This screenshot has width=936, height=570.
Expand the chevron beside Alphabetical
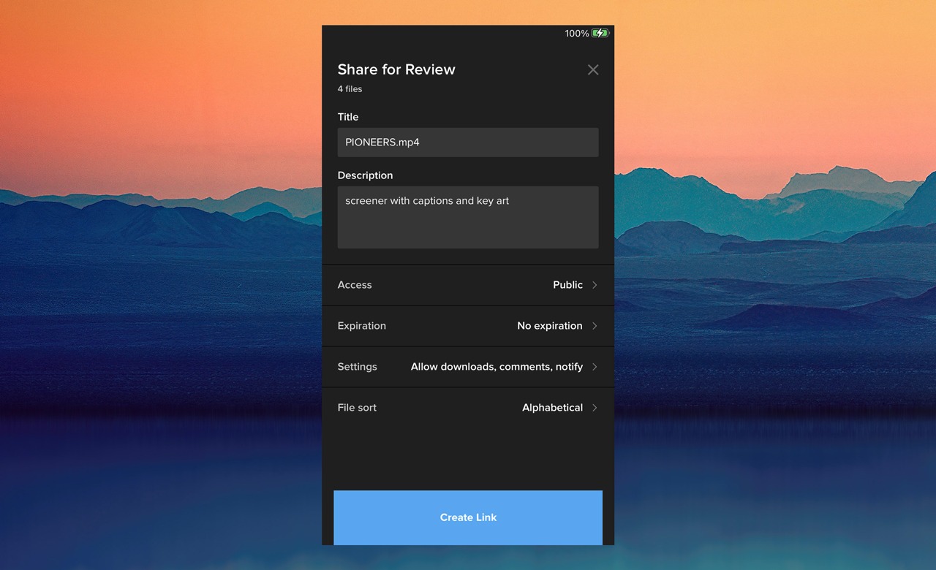pyautogui.click(x=595, y=408)
